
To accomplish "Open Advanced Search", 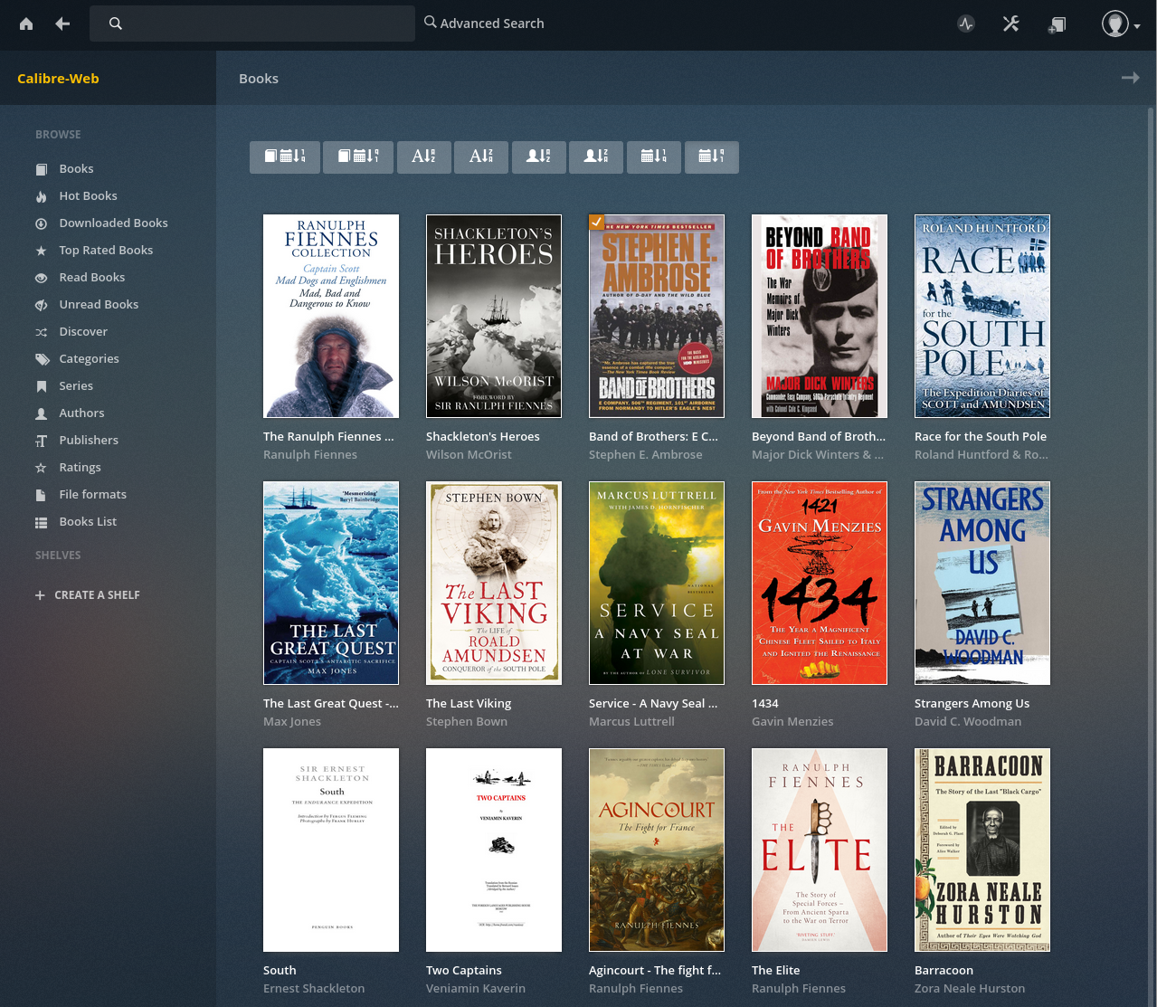I will (484, 24).
